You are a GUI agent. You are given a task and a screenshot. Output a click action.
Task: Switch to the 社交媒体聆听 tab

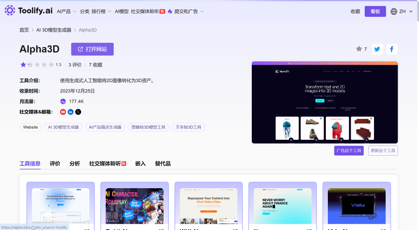107,163
